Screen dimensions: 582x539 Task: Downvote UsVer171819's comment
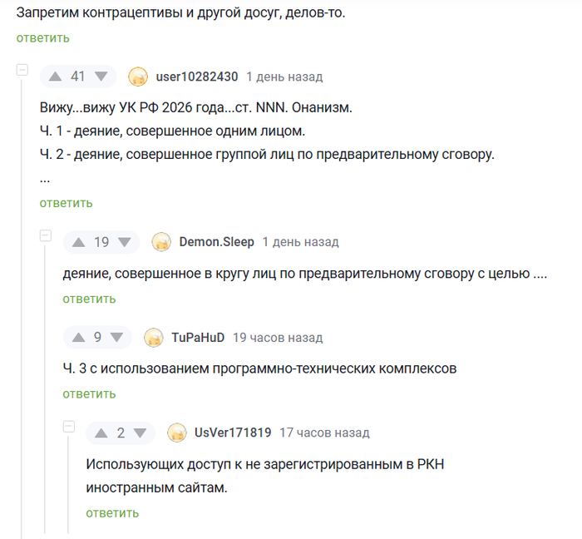click(x=140, y=433)
